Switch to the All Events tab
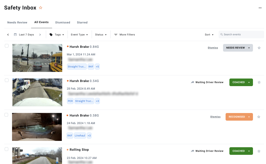The image size is (266, 164). (x=41, y=22)
